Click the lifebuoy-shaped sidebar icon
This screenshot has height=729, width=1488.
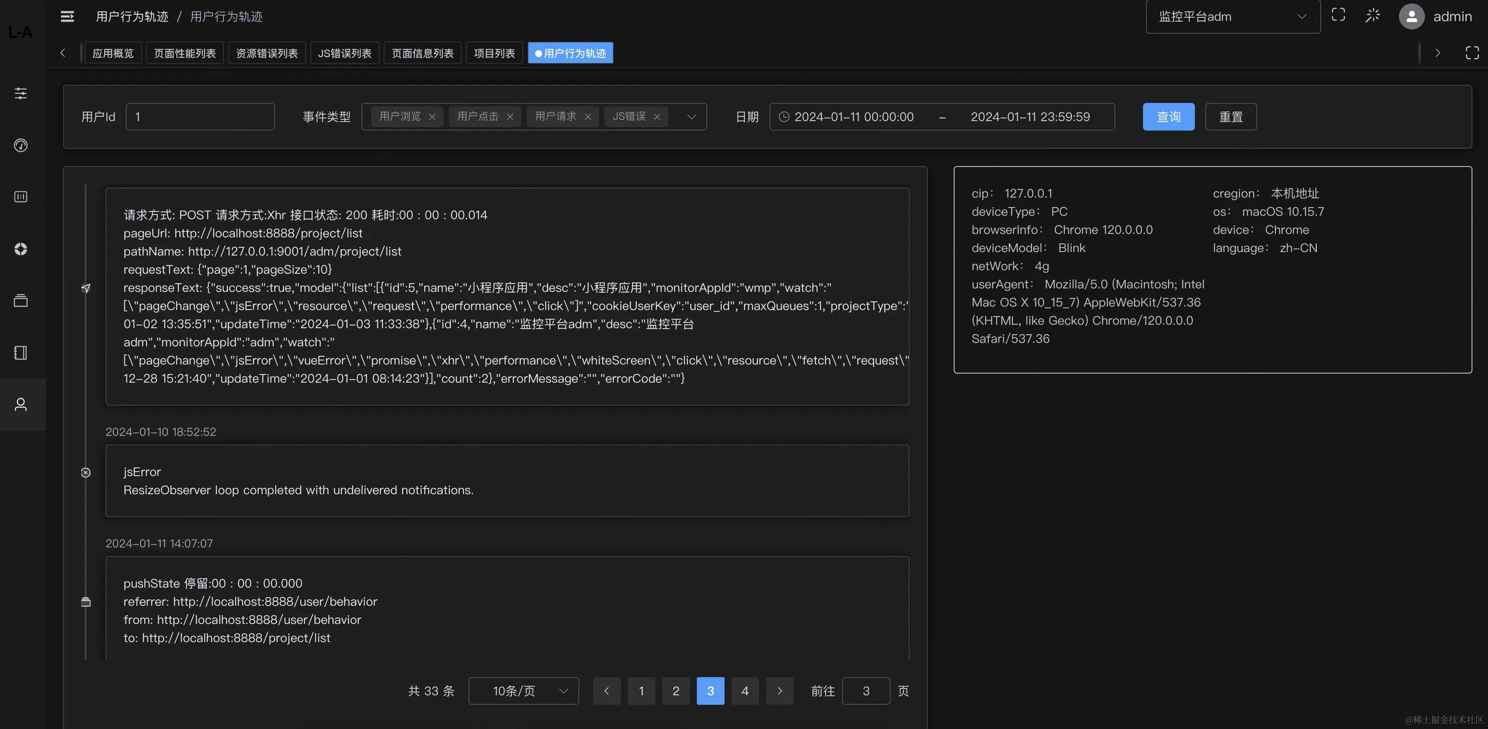point(21,249)
